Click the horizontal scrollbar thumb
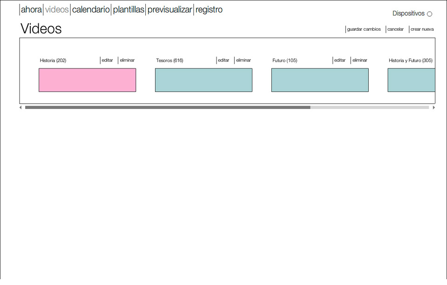Image resolution: width=447 pixels, height=285 pixels. pos(168,108)
